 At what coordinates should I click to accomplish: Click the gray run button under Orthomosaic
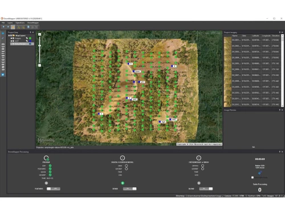(x=199, y=183)
